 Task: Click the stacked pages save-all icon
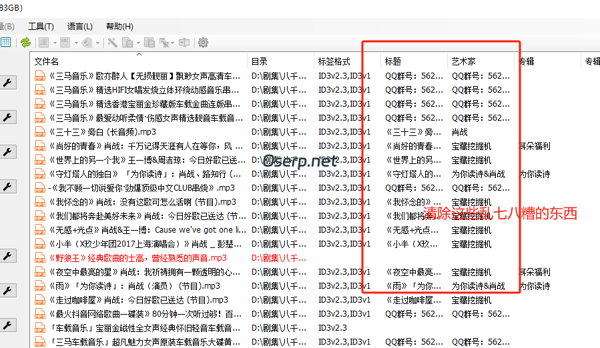click(149, 43)
